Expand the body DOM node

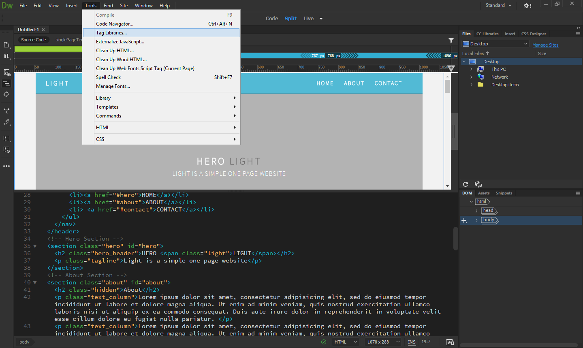click(x=476, y=220)
